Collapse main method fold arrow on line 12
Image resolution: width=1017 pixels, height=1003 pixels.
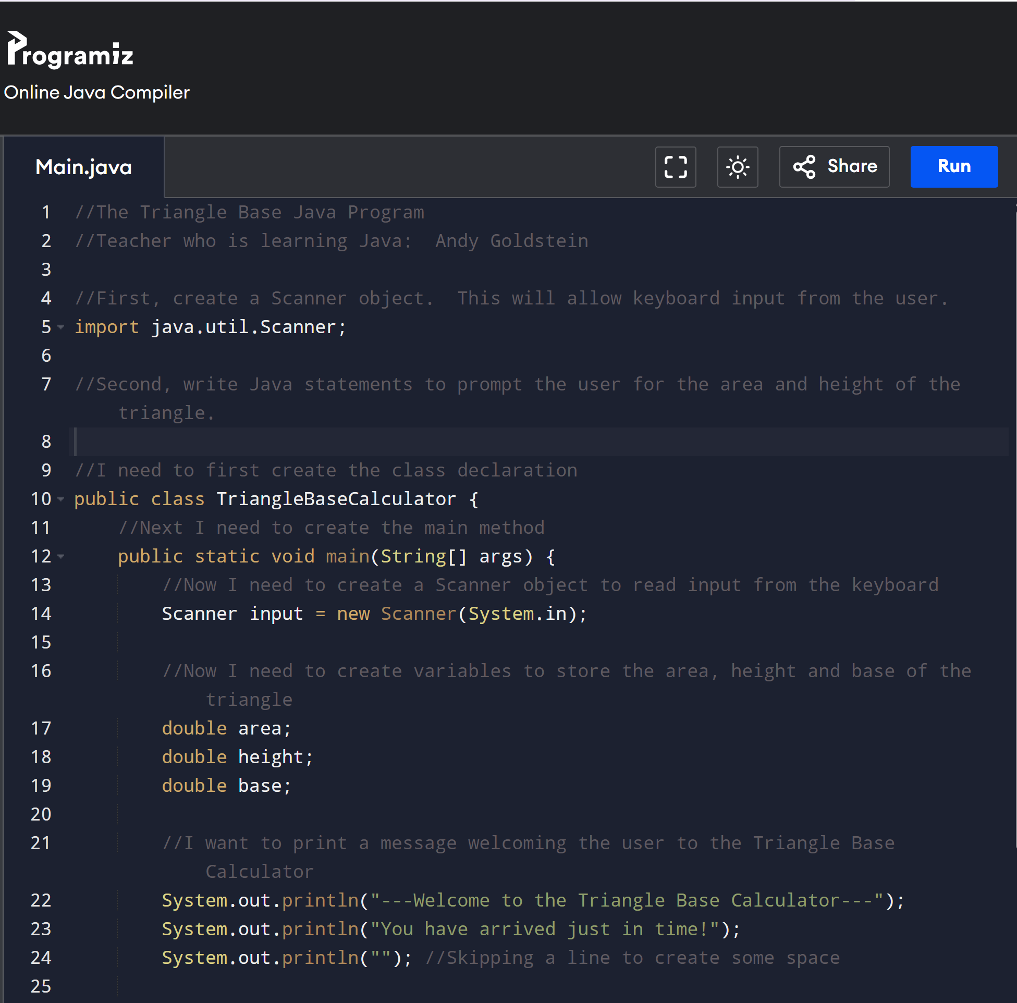[61, 557]
